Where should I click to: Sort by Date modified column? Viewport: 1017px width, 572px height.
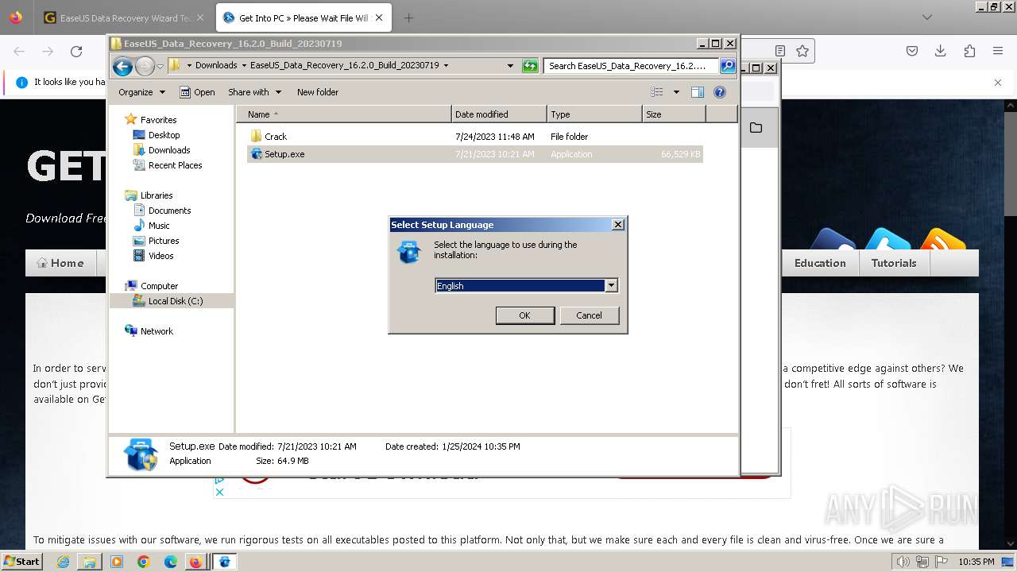pyautogui.click(x=499, y=114)
